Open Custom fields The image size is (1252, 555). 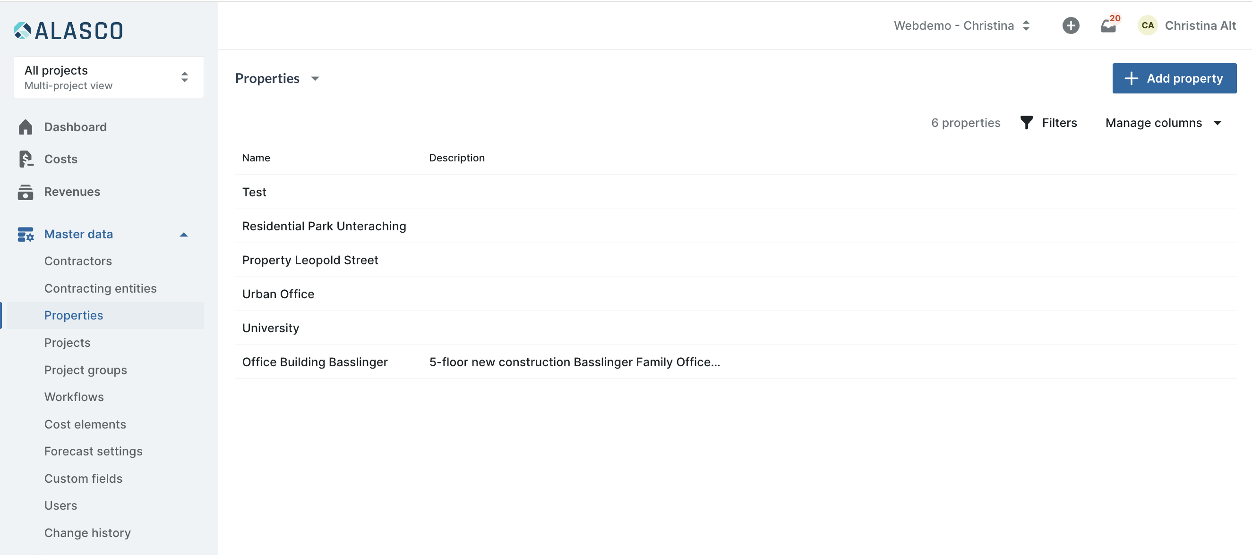[x=83, y=479]
